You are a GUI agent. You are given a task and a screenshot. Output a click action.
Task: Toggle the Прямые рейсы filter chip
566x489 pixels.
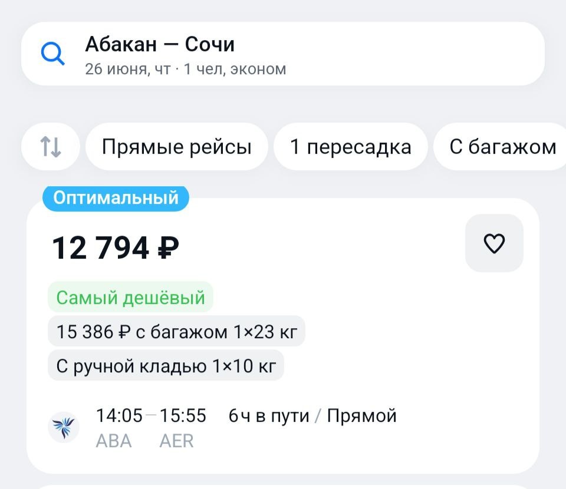click(x=176, y=147)
